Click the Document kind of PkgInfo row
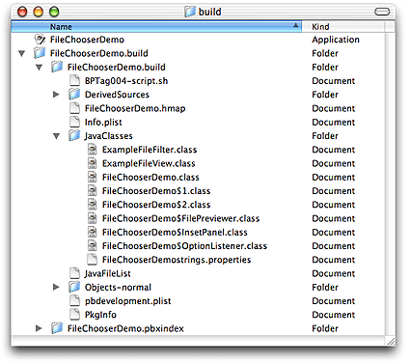410x364 pixels. coord(334,315)
